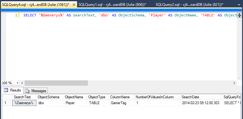
Task: Open the Results tab
Action: pos(12,90)
